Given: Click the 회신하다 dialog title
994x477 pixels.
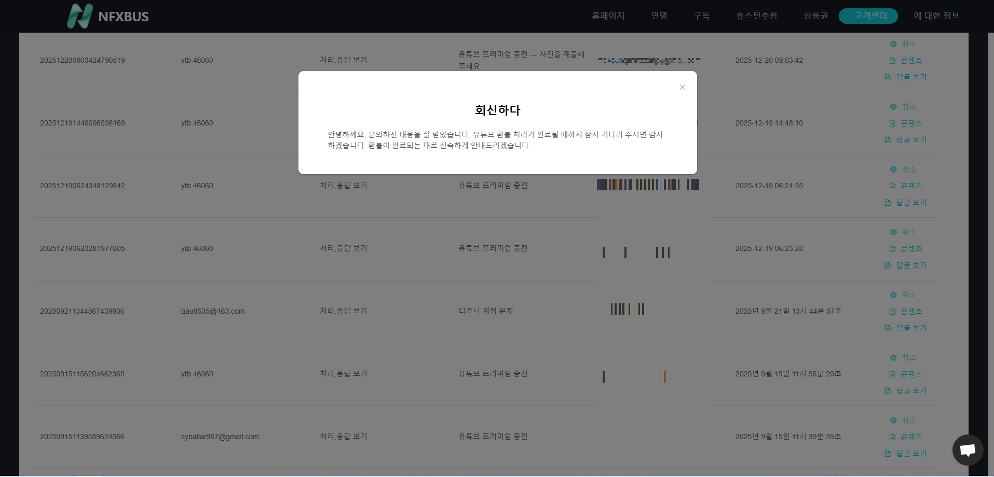Looking at the screenshot, I should coord(498,110).
